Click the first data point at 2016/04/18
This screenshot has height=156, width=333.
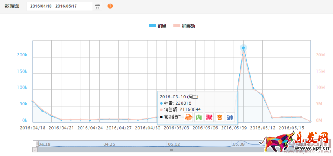pos(33,101)
